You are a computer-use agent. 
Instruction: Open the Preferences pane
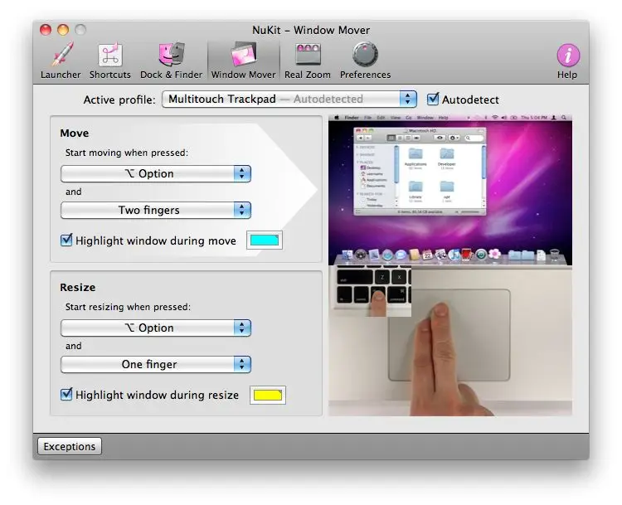pos(365,61)
